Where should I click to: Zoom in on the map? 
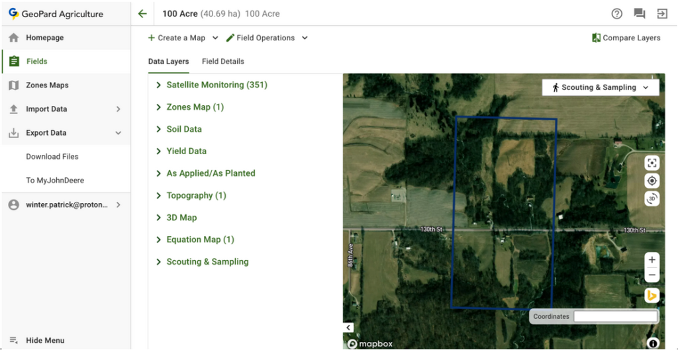[x=652, y=260]
